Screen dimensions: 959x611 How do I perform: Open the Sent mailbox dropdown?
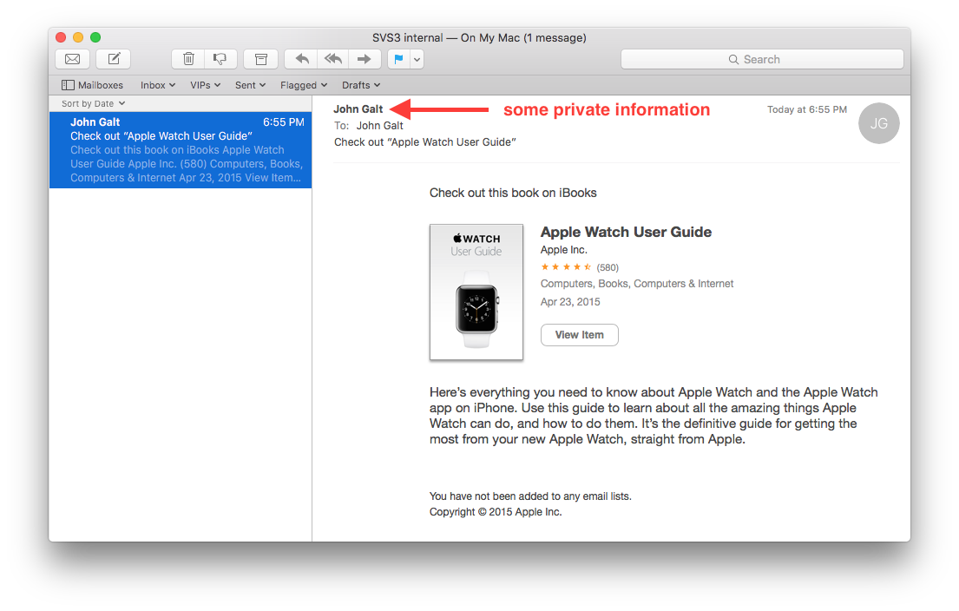250,85
